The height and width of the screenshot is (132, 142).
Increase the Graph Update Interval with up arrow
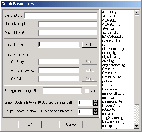tap(96, 101)
